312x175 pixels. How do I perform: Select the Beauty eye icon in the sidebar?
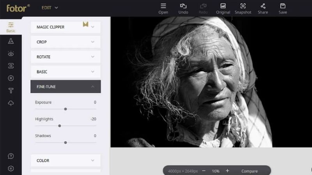(11, 54)
